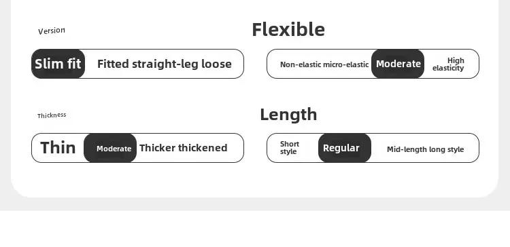Screen dimensions: 510x247
Task: Choose High elasticity option
Action: tap(448, 64)
